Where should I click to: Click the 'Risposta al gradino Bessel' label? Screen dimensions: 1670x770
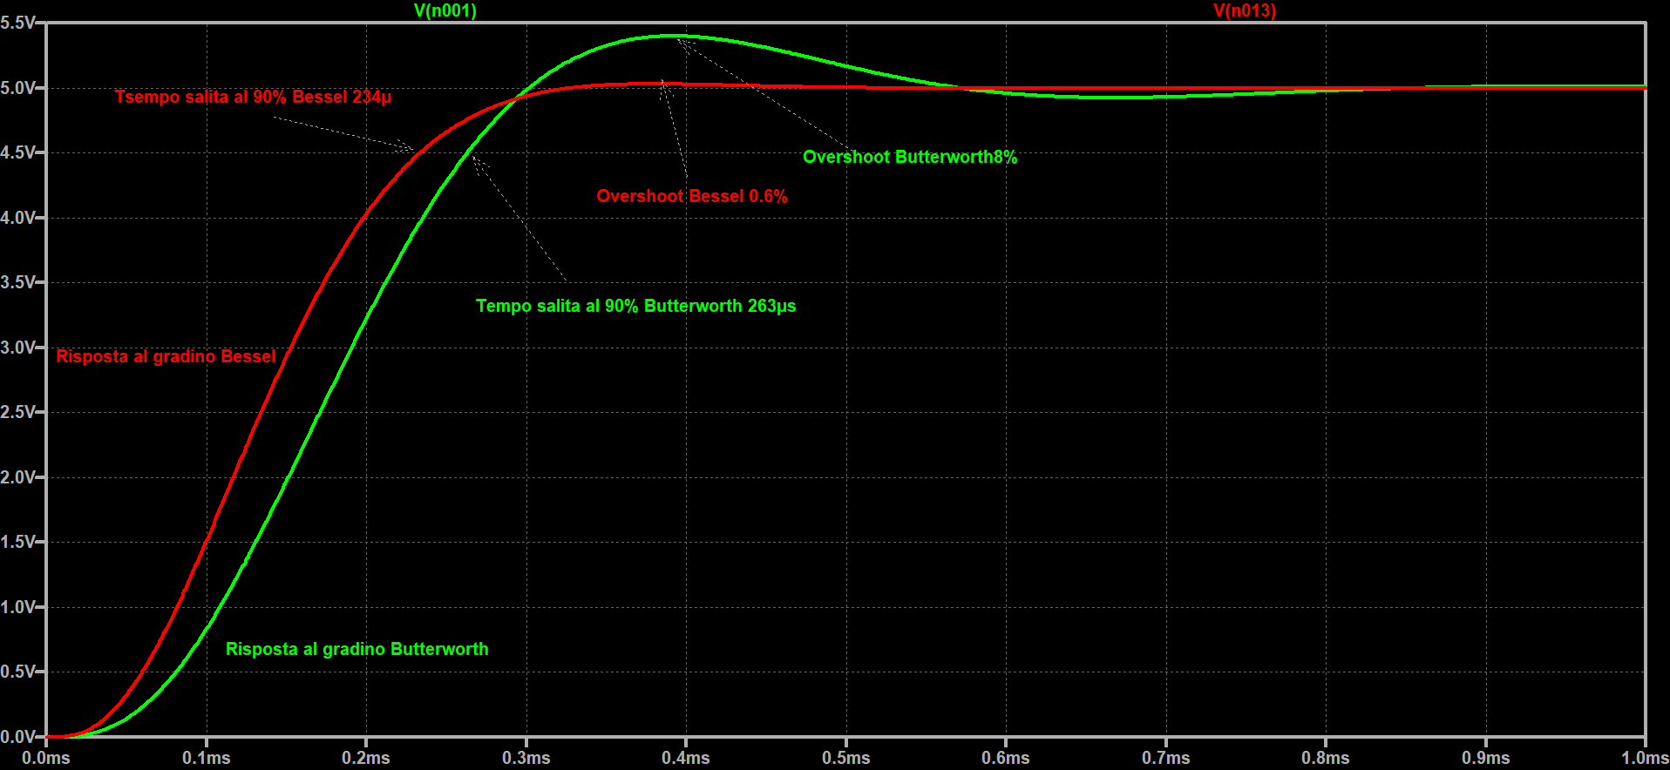pyautogui.click(x=166, y=356)
